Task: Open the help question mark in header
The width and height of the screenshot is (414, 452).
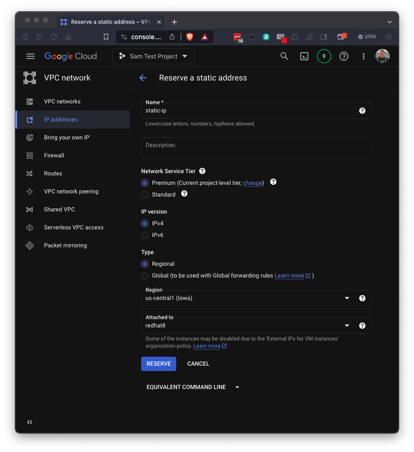Action: pos(344,56)
